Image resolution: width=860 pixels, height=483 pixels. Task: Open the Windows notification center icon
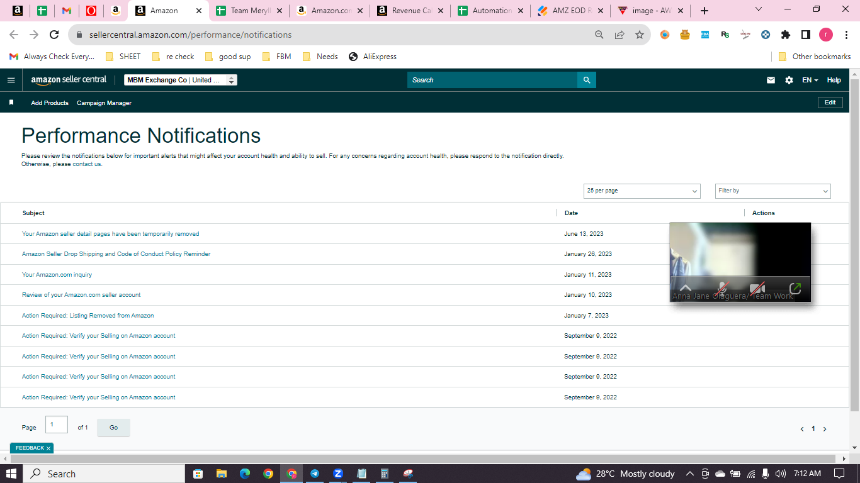click(839, 474)
